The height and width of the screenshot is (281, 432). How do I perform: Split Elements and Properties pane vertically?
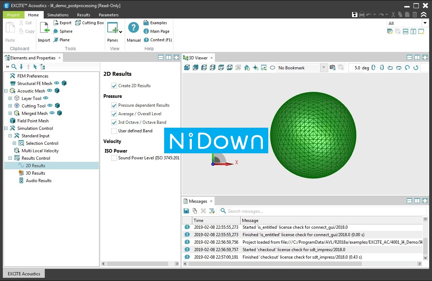click(x=168, y=58)
